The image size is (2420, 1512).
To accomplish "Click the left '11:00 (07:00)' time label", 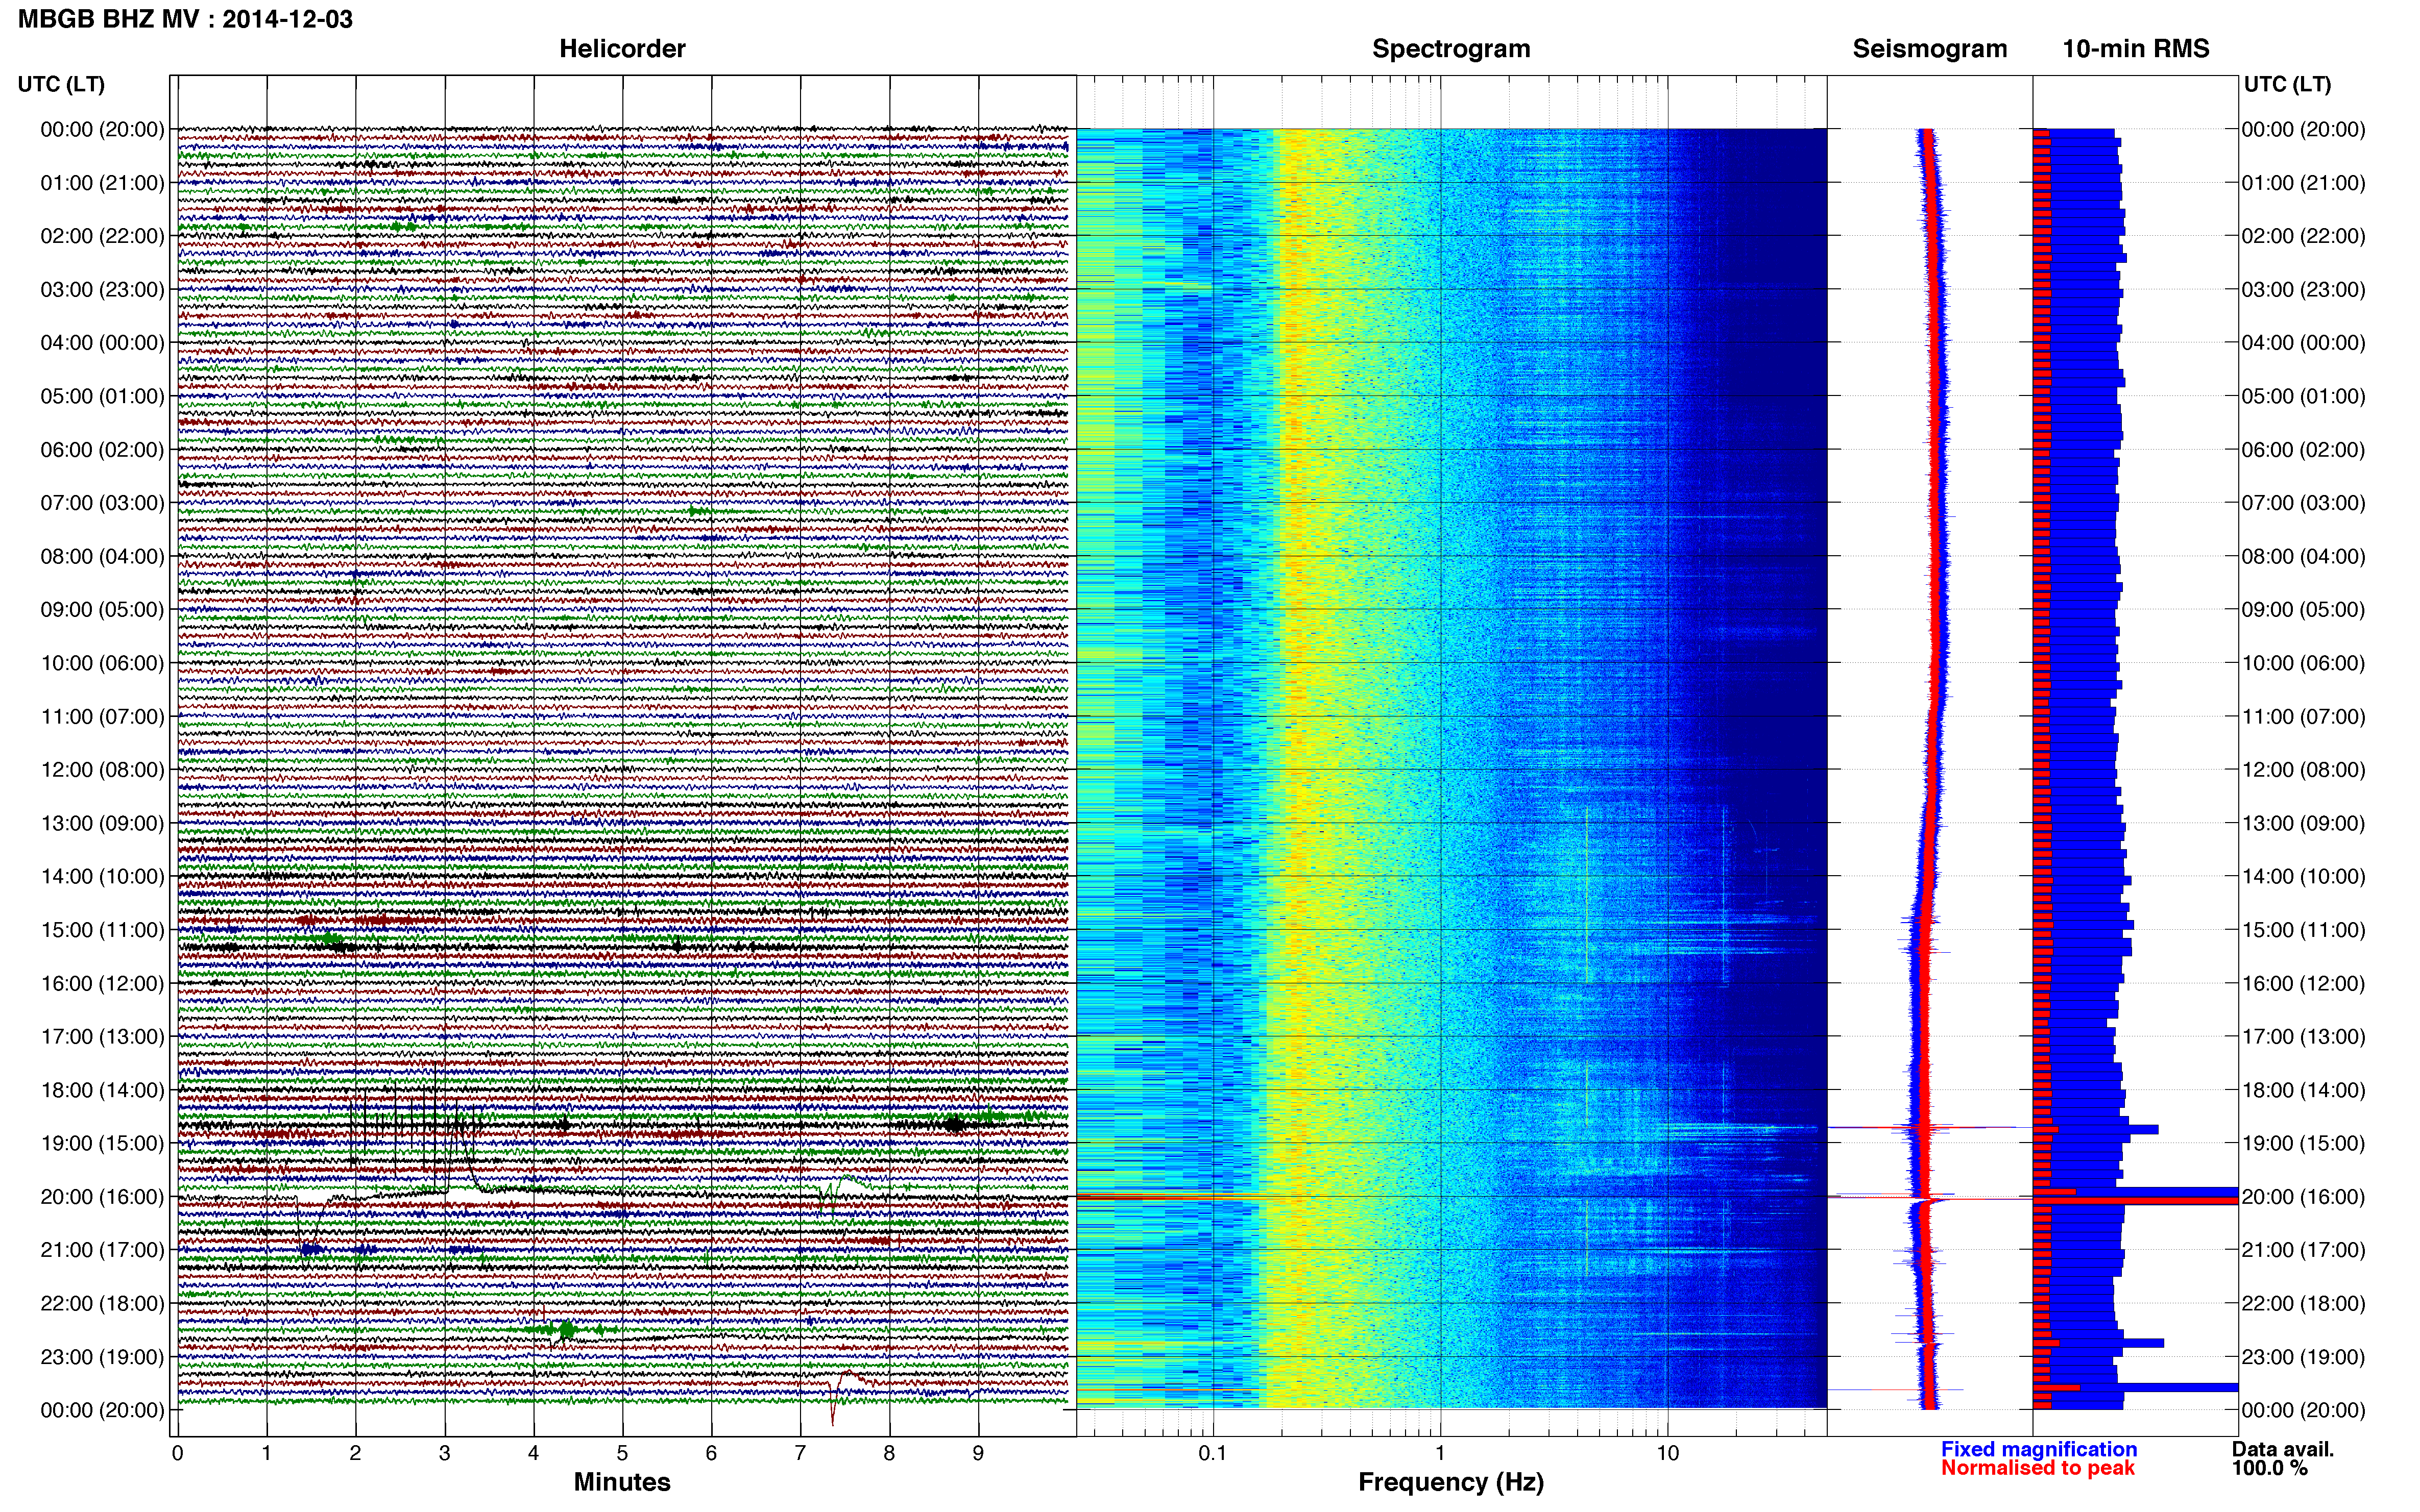I will 102,717.
